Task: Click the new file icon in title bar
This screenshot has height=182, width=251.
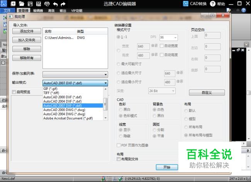Action: point(13,4)
